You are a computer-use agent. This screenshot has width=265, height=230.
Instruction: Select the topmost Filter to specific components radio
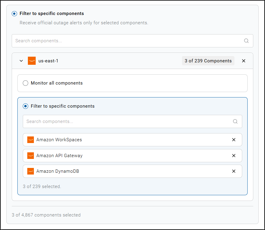[14, 13]
